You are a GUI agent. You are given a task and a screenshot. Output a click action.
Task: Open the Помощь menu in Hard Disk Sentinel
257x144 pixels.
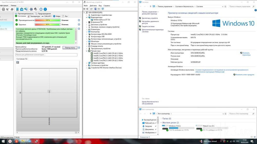pyautogui.click(x=13, y=6)
